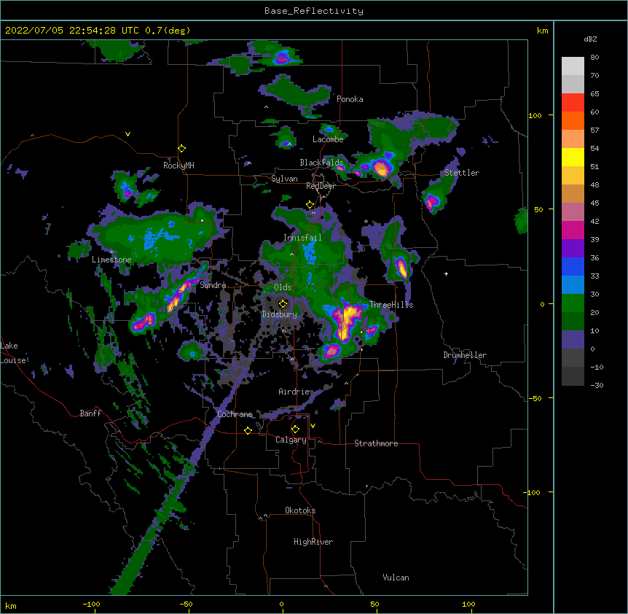The width and height of the screenshot is (628, 614).
Task: Click the HighRiver label
Action: click(x=313, y=542)
